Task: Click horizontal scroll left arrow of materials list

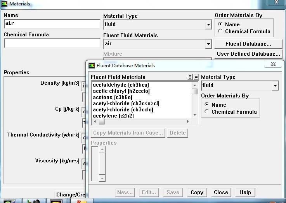Action: (x=95, y=121)
